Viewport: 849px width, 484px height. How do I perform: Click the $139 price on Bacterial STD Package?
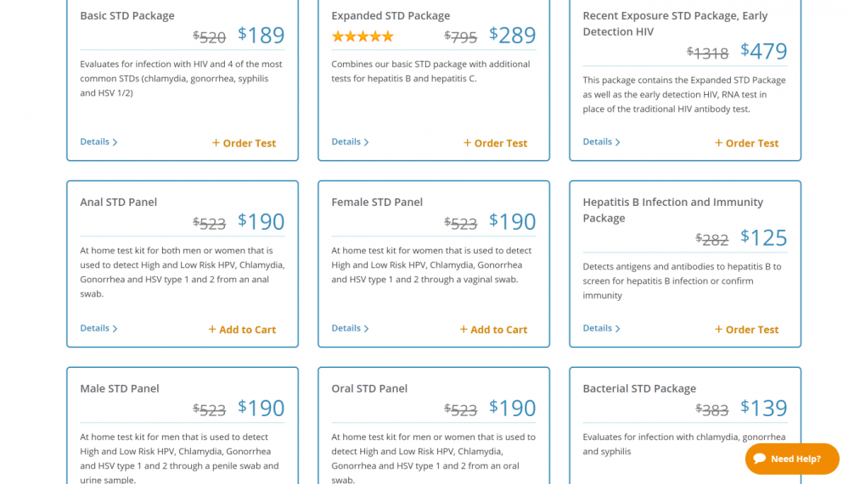[763, 409]
